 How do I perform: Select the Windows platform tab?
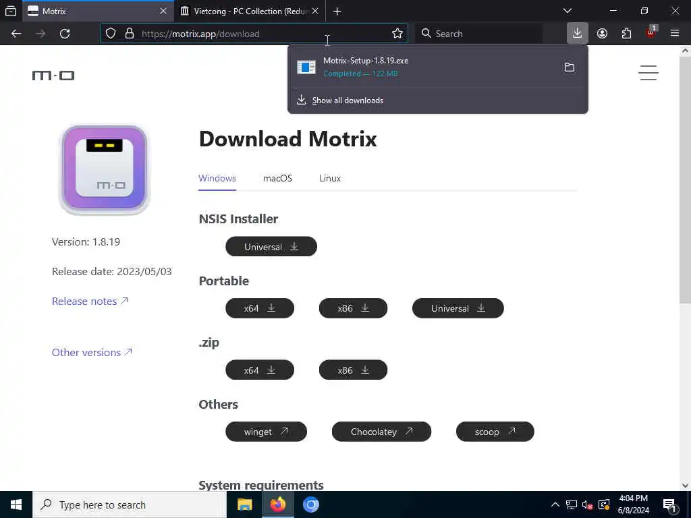(217, 178)
